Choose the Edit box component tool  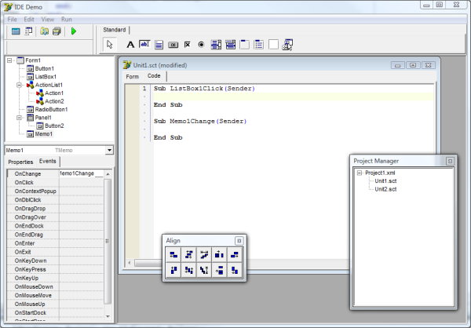[x=144, y=45]
